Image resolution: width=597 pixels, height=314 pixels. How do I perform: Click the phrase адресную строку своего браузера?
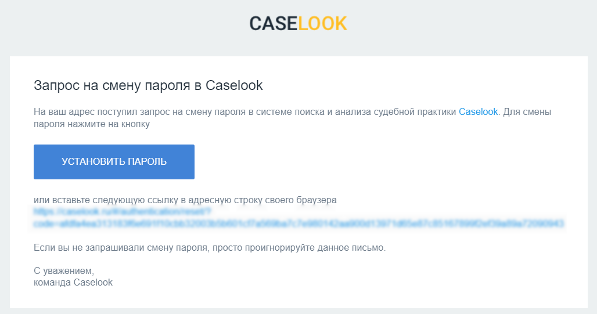(262, 200)
